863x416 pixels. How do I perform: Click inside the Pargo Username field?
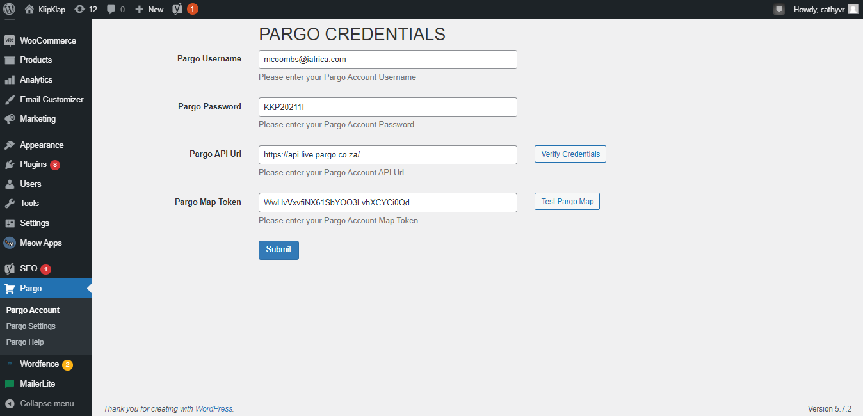pyautogui.click(x=387, y=59)
